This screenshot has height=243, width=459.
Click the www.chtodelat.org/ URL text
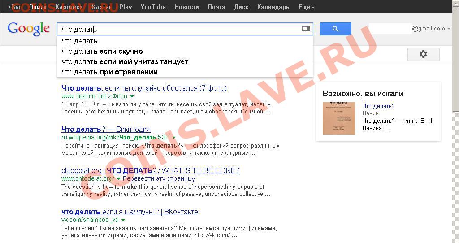88,178
